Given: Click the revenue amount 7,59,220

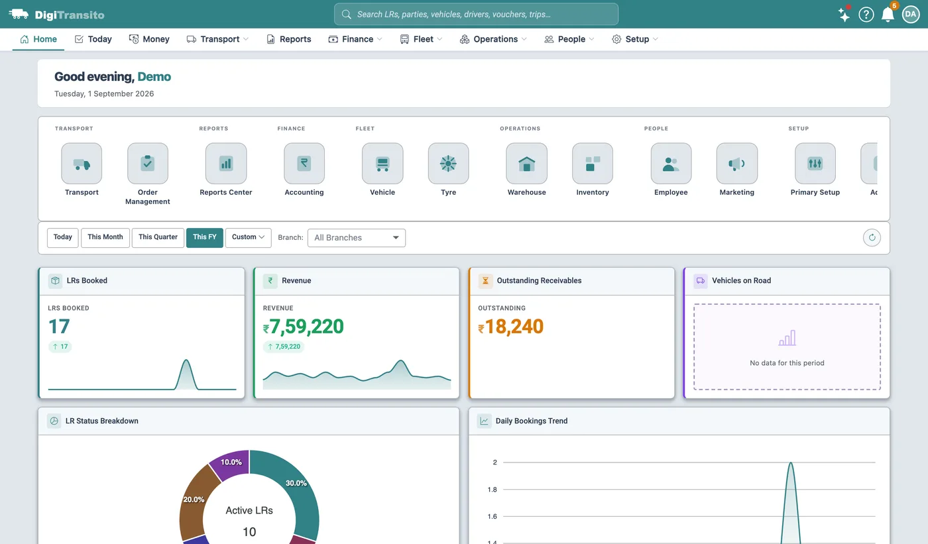Looking at the screenshot, I should (304, 327).
